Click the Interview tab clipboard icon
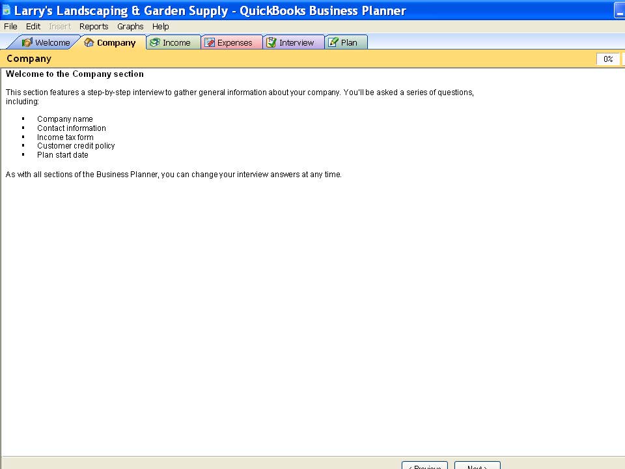This screenshot has height=469, width=625. click(271, 42)
